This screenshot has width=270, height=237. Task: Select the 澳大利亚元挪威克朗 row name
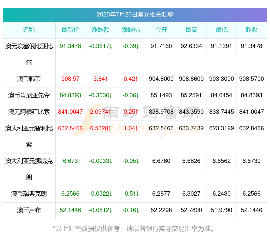29,169
